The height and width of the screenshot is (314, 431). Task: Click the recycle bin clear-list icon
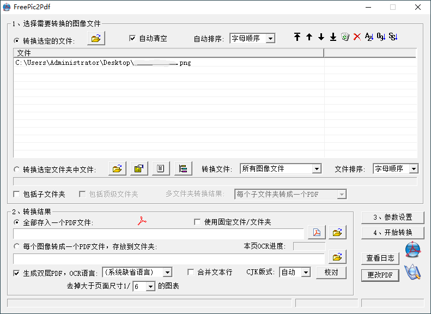[345, 37]
